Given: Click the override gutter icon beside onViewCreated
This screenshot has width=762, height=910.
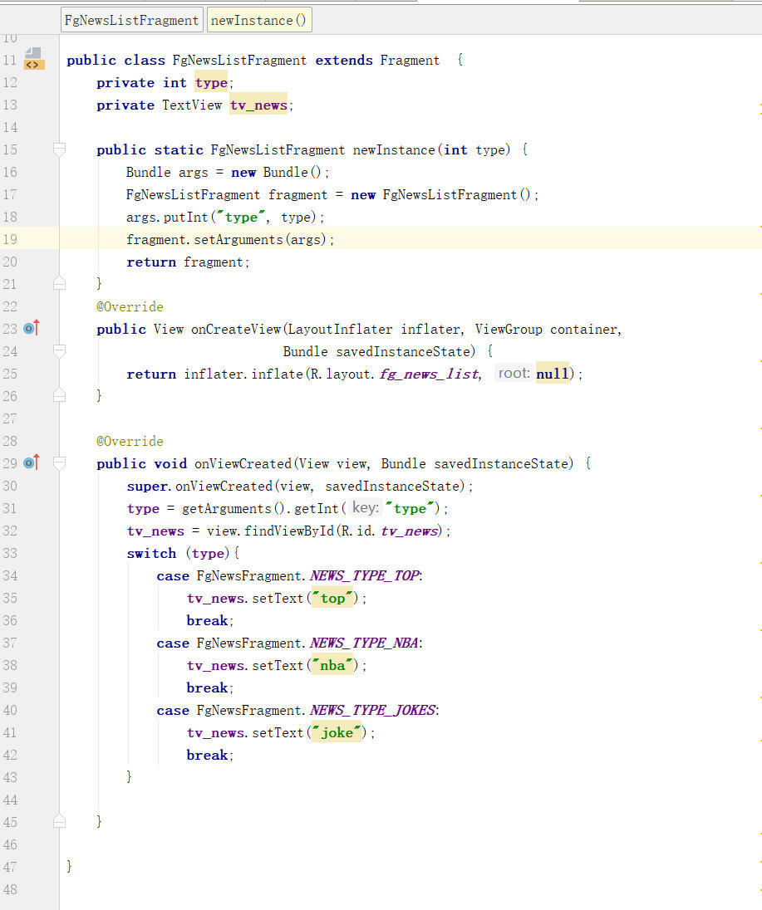Looking at the screenshot, I should [32, 462].
